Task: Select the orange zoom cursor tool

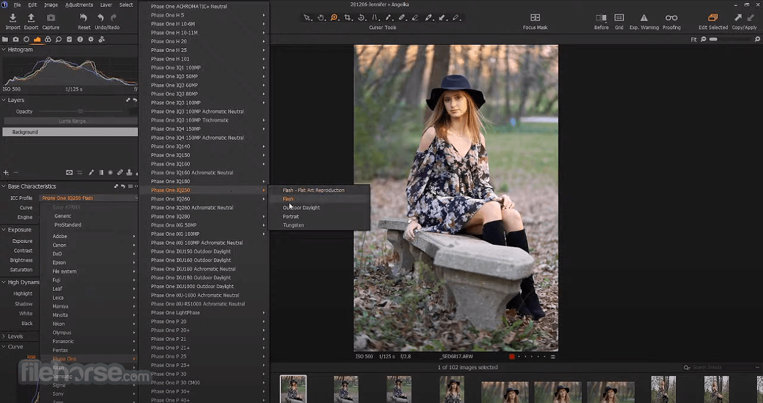Action: coord(334,18)
